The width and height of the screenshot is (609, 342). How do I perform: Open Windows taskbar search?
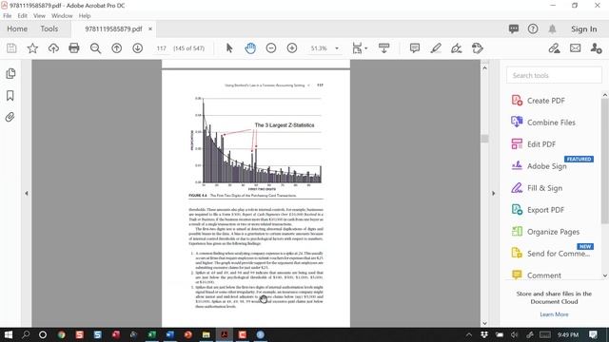click(26, 334)
